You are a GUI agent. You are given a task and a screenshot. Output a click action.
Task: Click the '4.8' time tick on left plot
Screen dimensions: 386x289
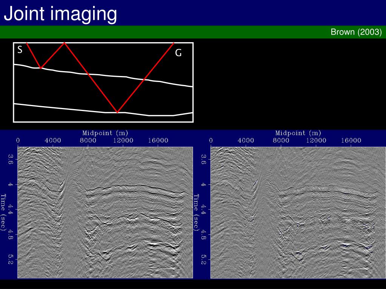point(11,234)
